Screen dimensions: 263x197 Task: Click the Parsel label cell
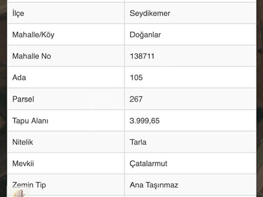23,99
